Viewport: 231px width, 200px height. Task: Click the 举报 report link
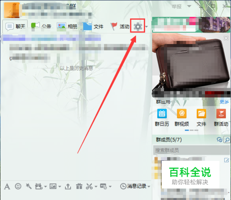pos(176,6)
